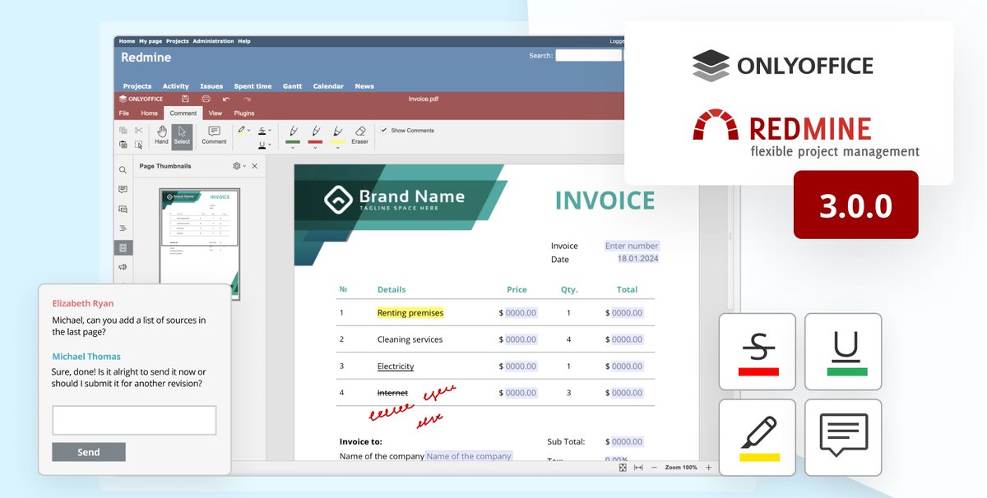The height and width of the screenshot is (498, 987).
Task: Open the Chat panel in sidebar
Action: point(123,210)
